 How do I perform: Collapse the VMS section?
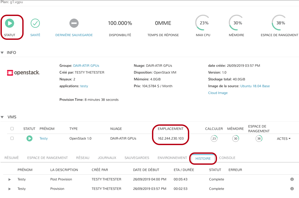(2, 117)
